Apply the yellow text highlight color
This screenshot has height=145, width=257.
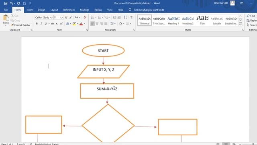click(74, 24)
